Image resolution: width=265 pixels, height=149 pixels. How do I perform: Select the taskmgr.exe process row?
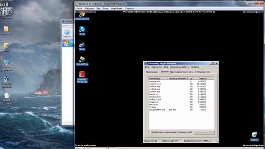pyautogui.click(x=181, y=82)
